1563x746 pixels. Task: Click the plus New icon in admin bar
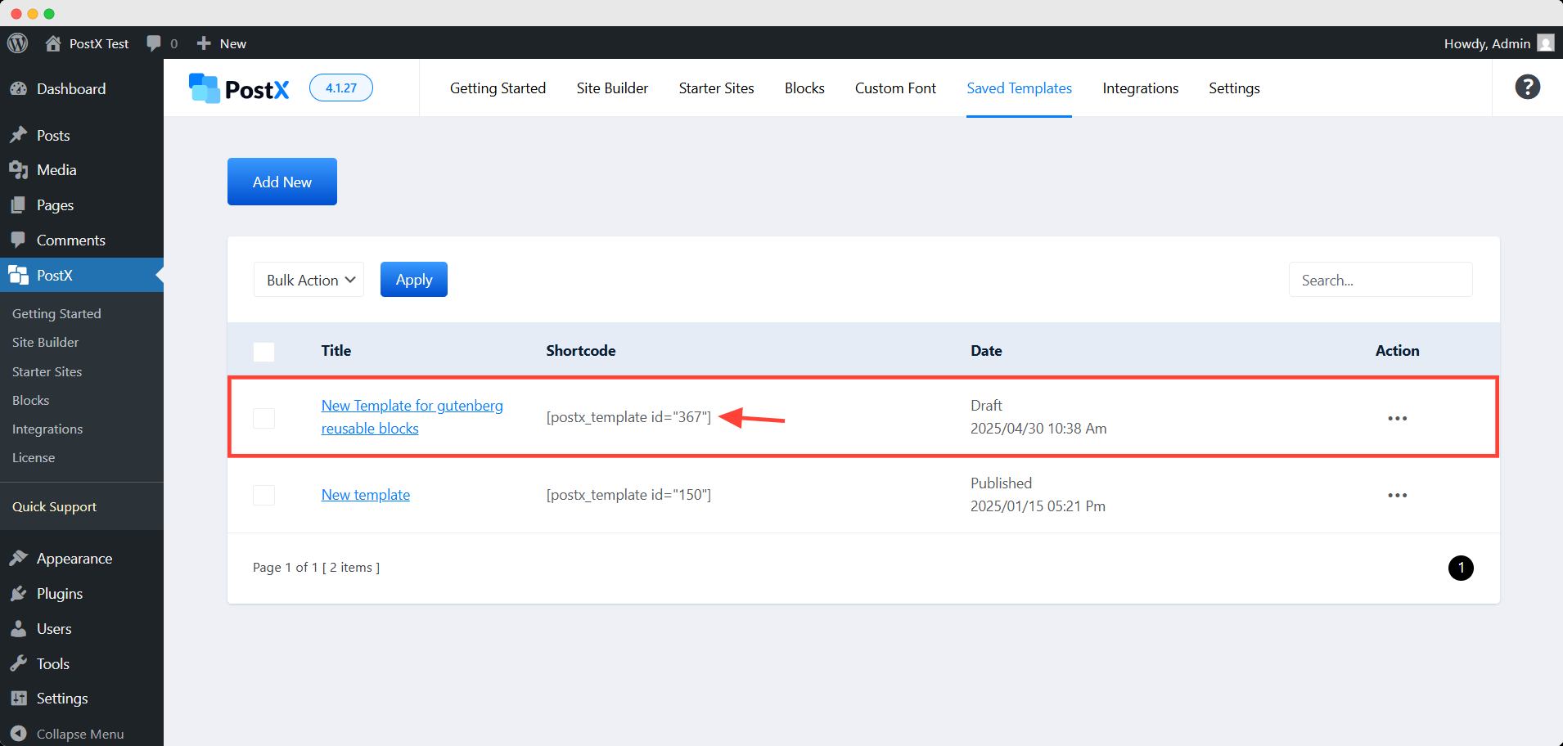(x=204, y=43)
